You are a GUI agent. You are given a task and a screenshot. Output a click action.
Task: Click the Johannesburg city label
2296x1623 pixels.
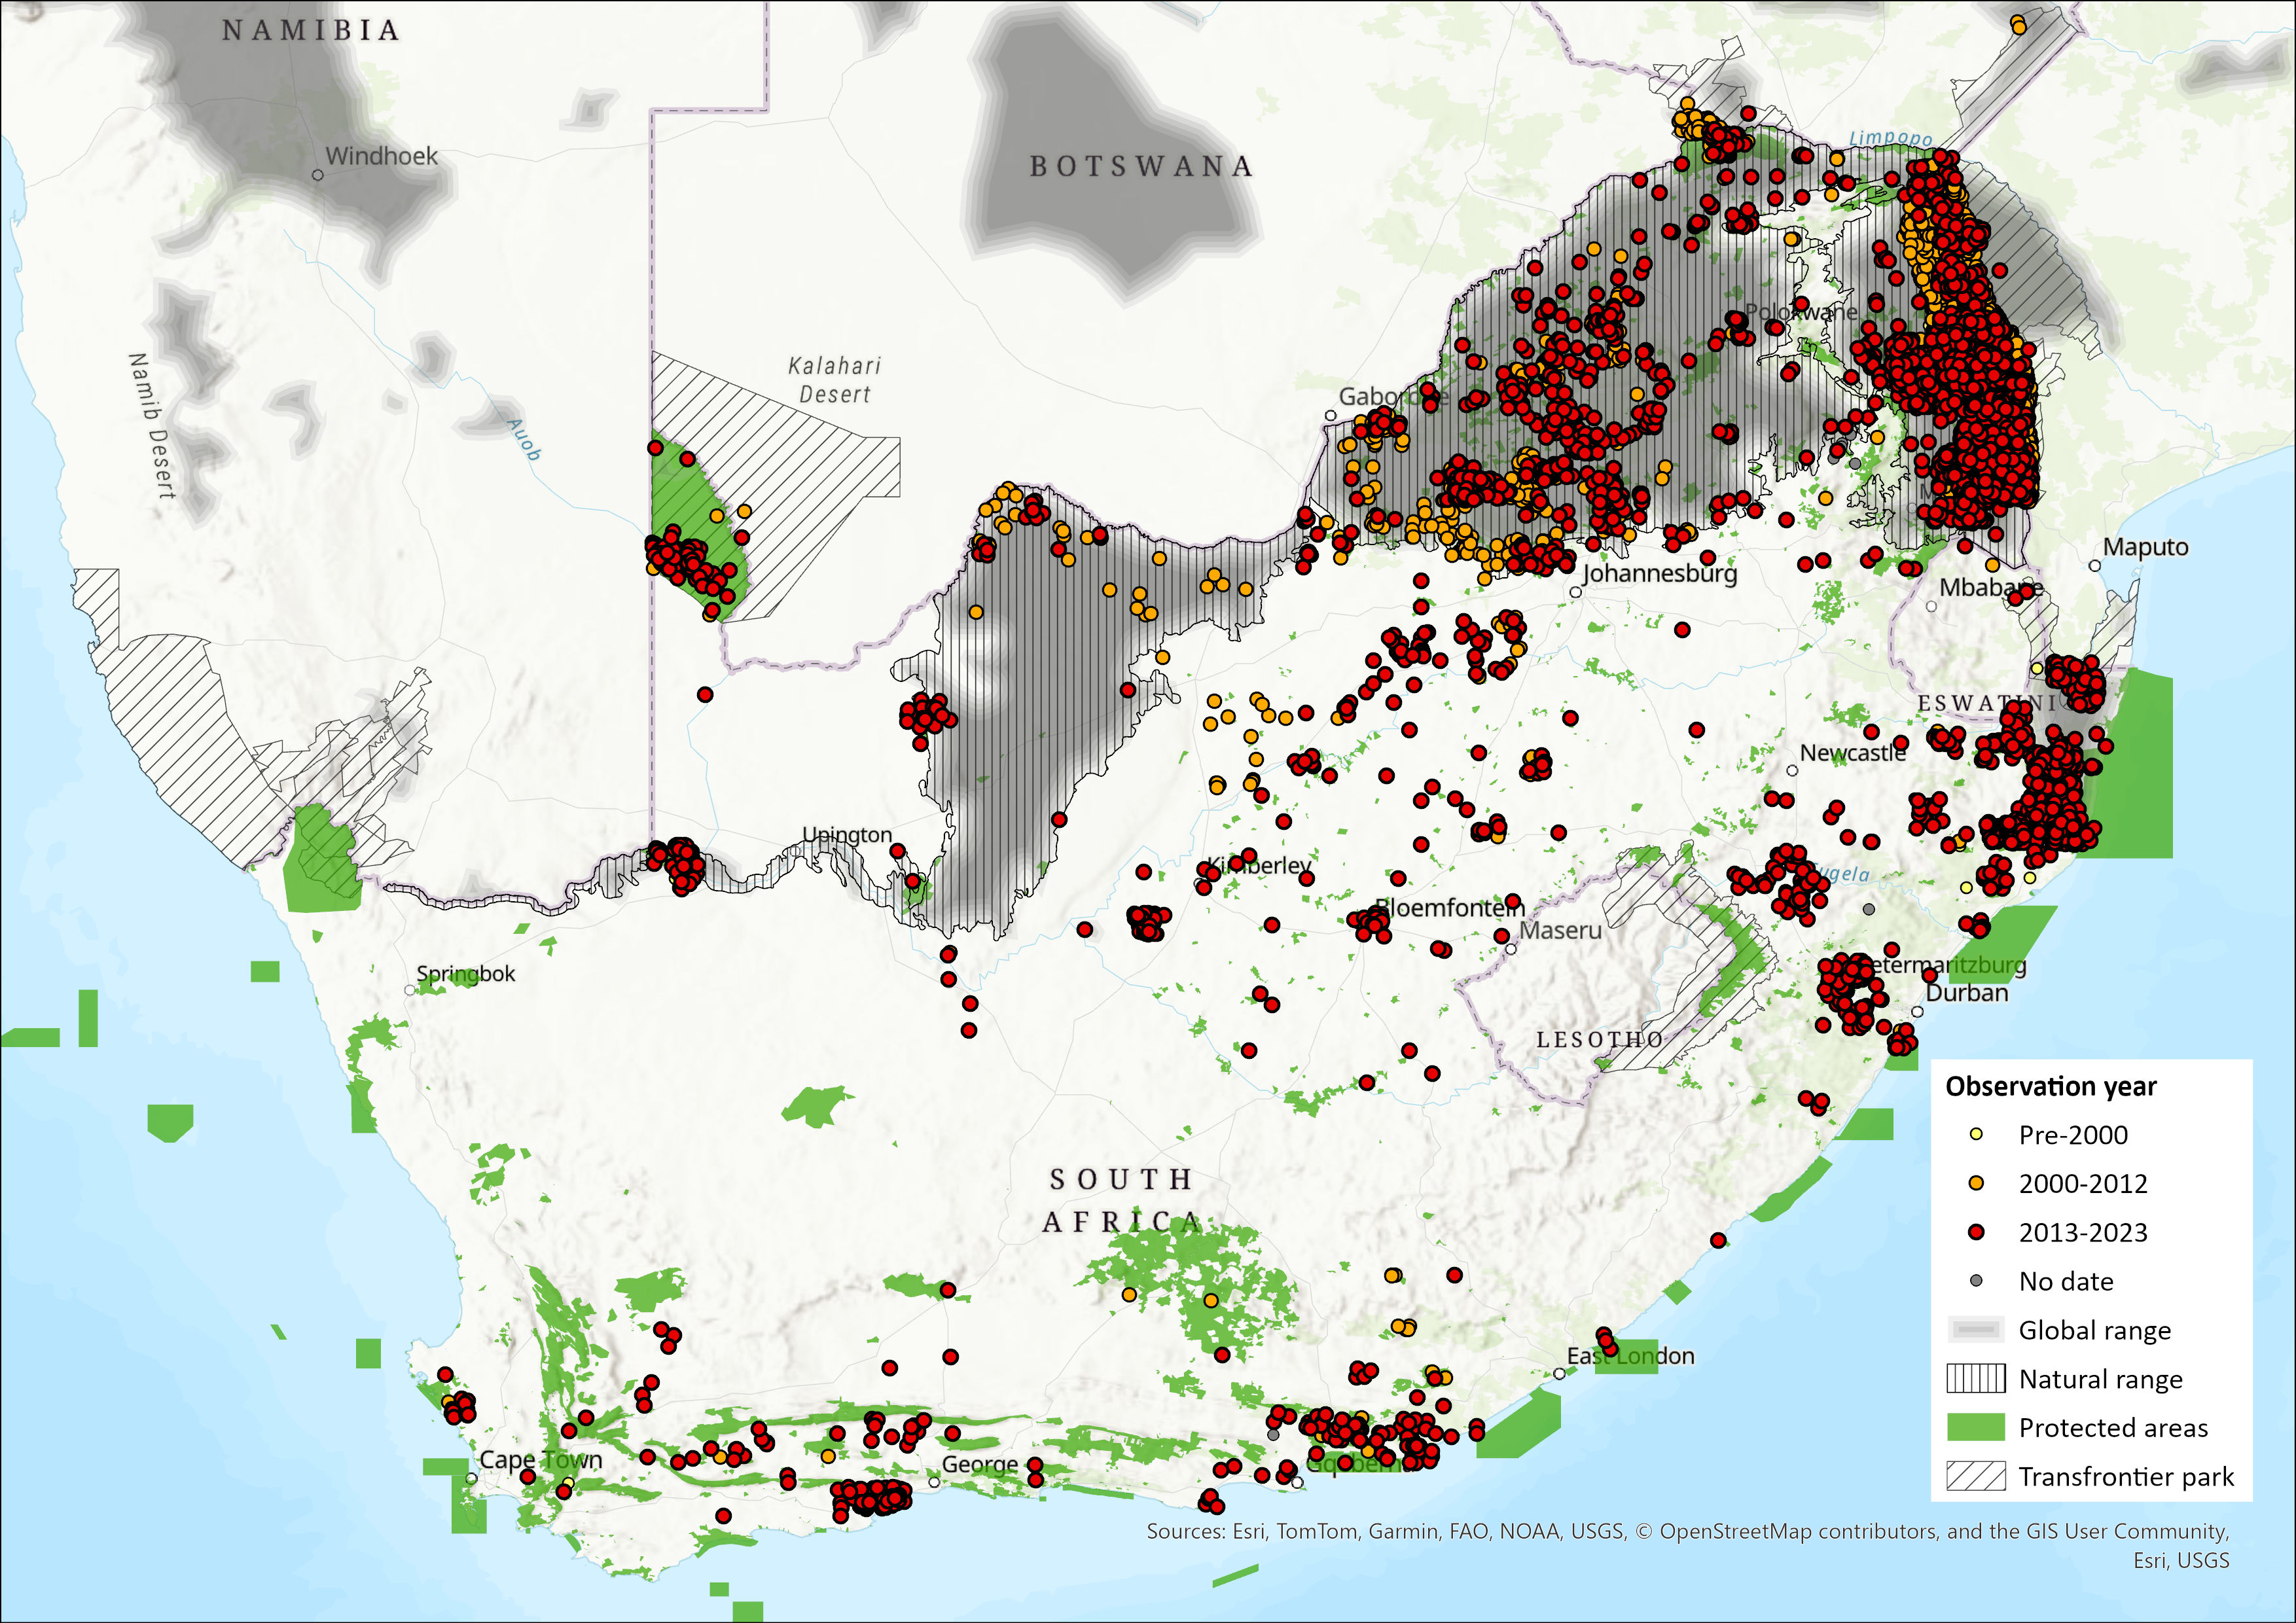(1659, 573)
